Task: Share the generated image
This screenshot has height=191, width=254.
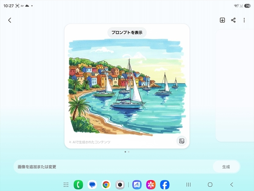Action: [233, 20]
